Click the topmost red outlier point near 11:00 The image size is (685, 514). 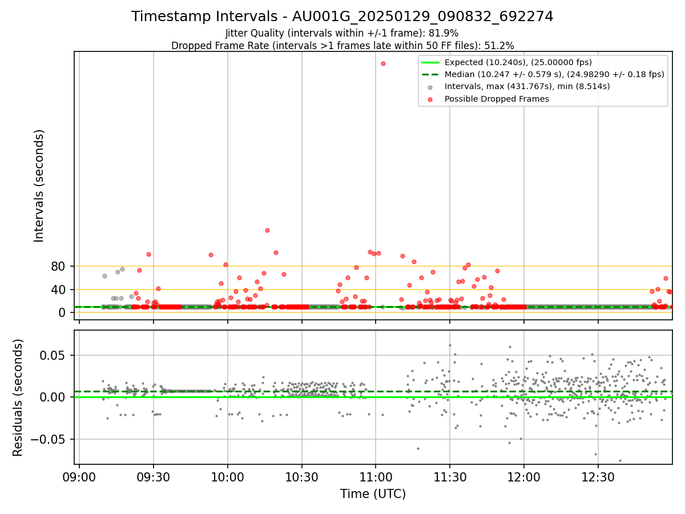tap(383, 63)
